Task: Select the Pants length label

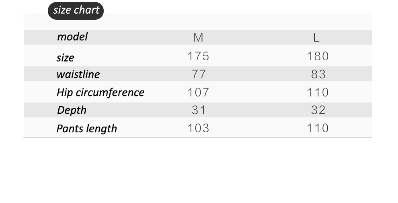Action: [x=87, y=129]
